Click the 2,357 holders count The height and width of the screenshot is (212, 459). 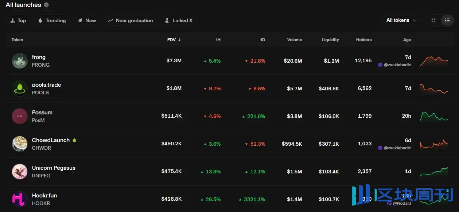(x=365, y=172)
